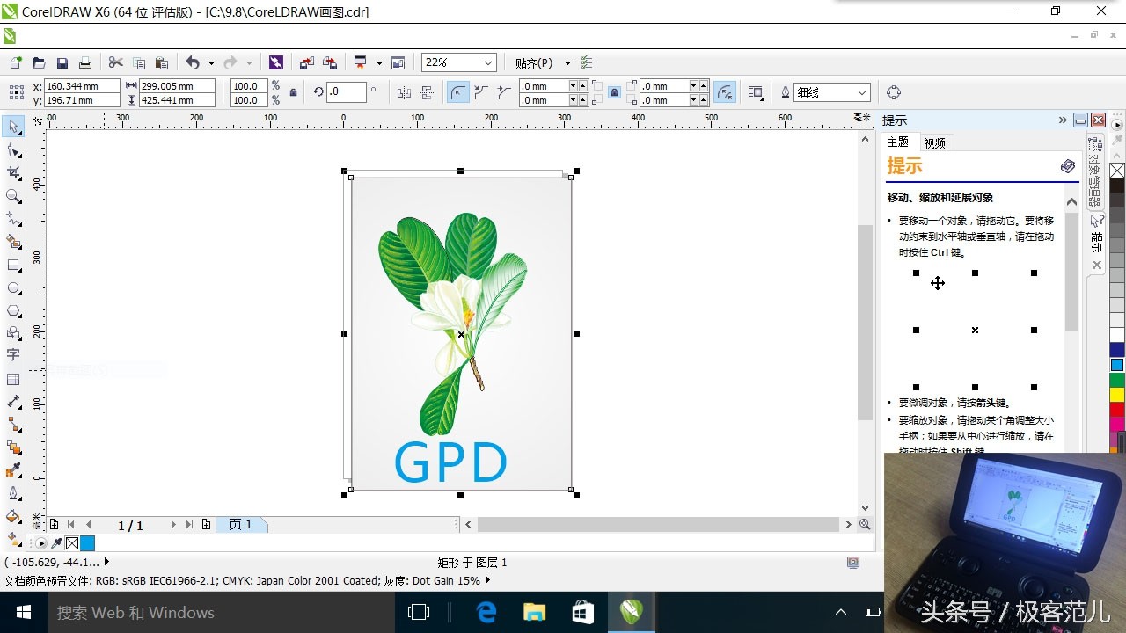Choose the Rectangle tool
This screenshot has height=633, width=1126.
pyautogui.click(x=13, y=265)
